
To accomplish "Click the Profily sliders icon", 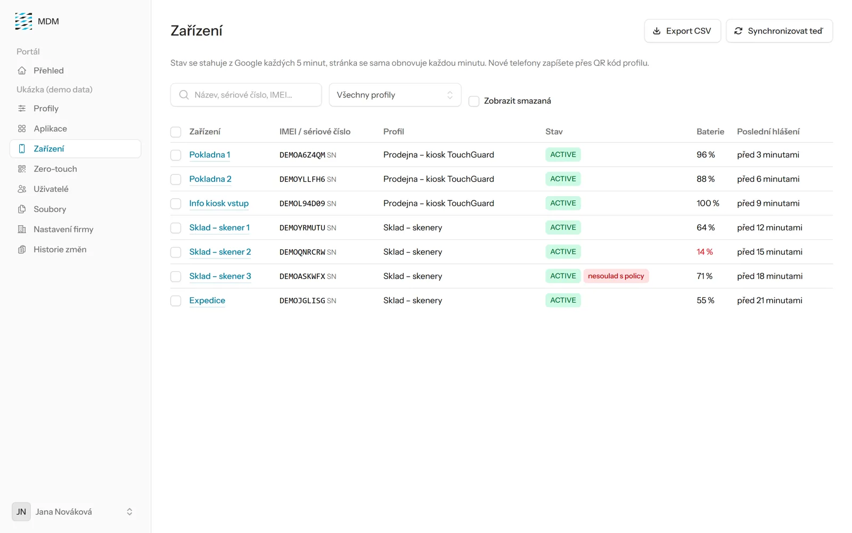I will point(22,108).
